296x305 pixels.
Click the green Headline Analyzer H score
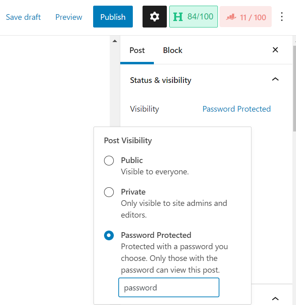point(194,17)
